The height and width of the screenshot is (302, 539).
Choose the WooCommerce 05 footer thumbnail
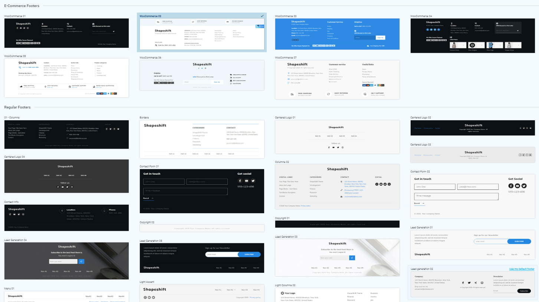(x=66, y=78)
